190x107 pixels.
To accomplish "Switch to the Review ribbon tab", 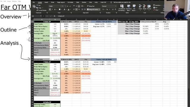I will [84, 2].
